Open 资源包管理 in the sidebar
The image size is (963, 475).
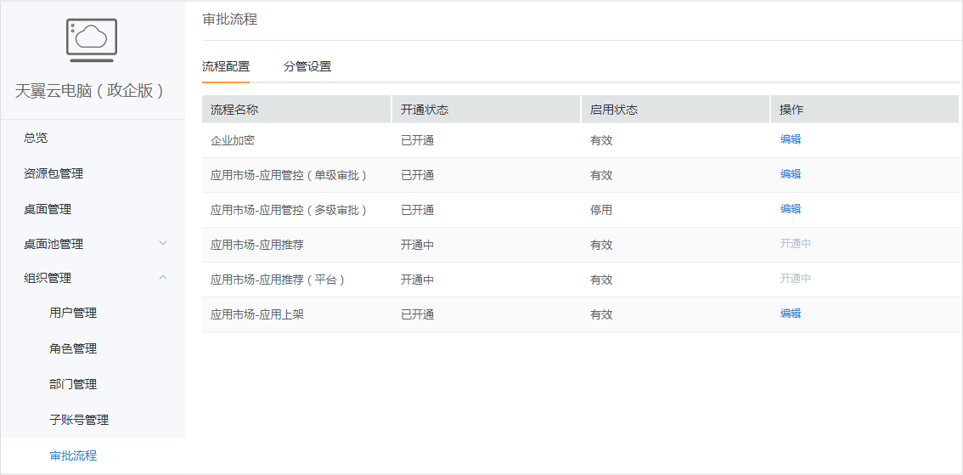(x=53, y=173)
